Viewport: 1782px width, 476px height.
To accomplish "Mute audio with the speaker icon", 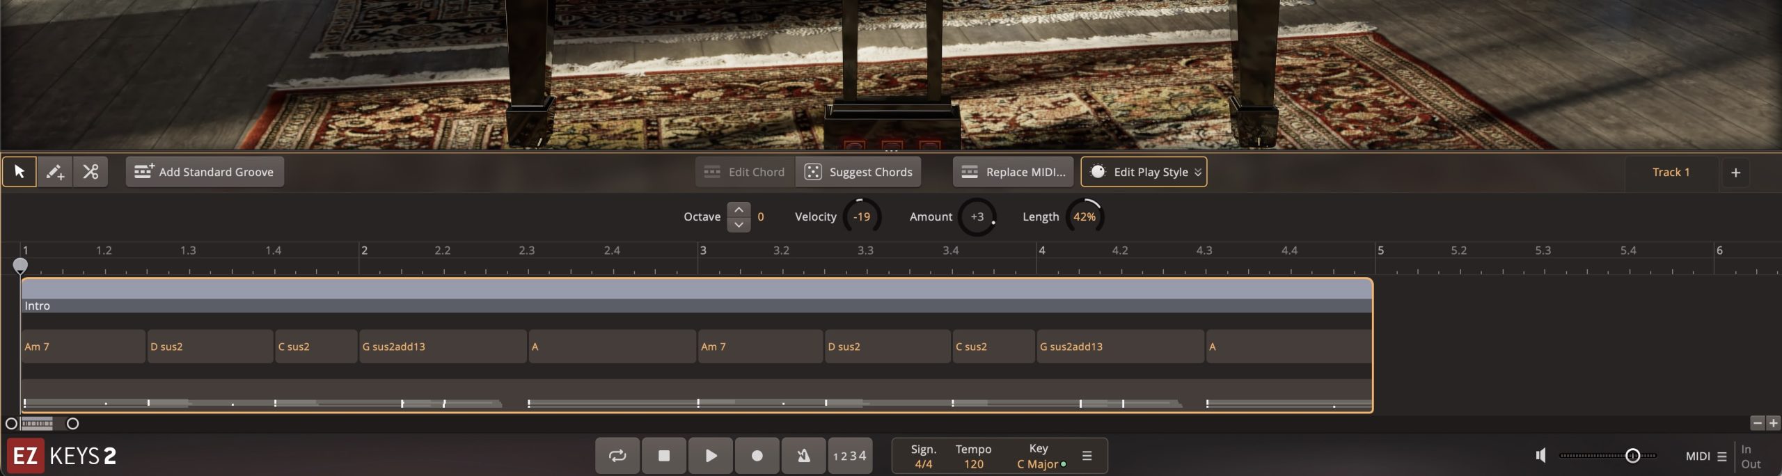I will click(1541, 456).
